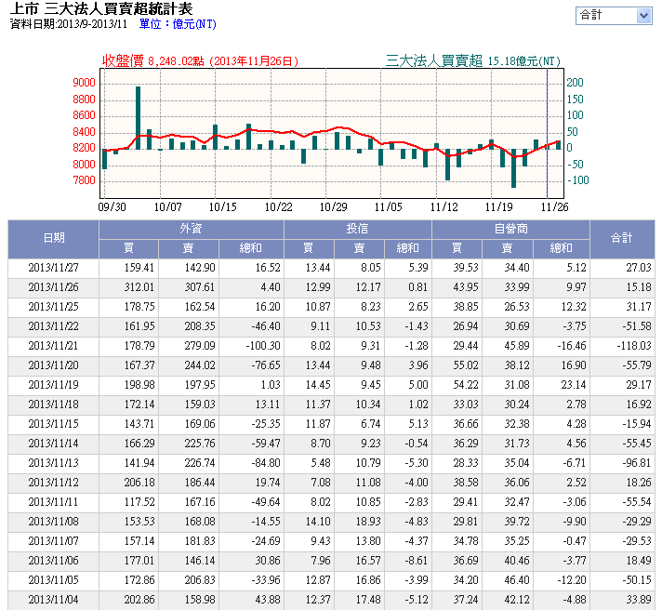This screenshot has width=662, height=610.
Task: Click the -100.30 foreign net value
Action: tap(263, 346)
